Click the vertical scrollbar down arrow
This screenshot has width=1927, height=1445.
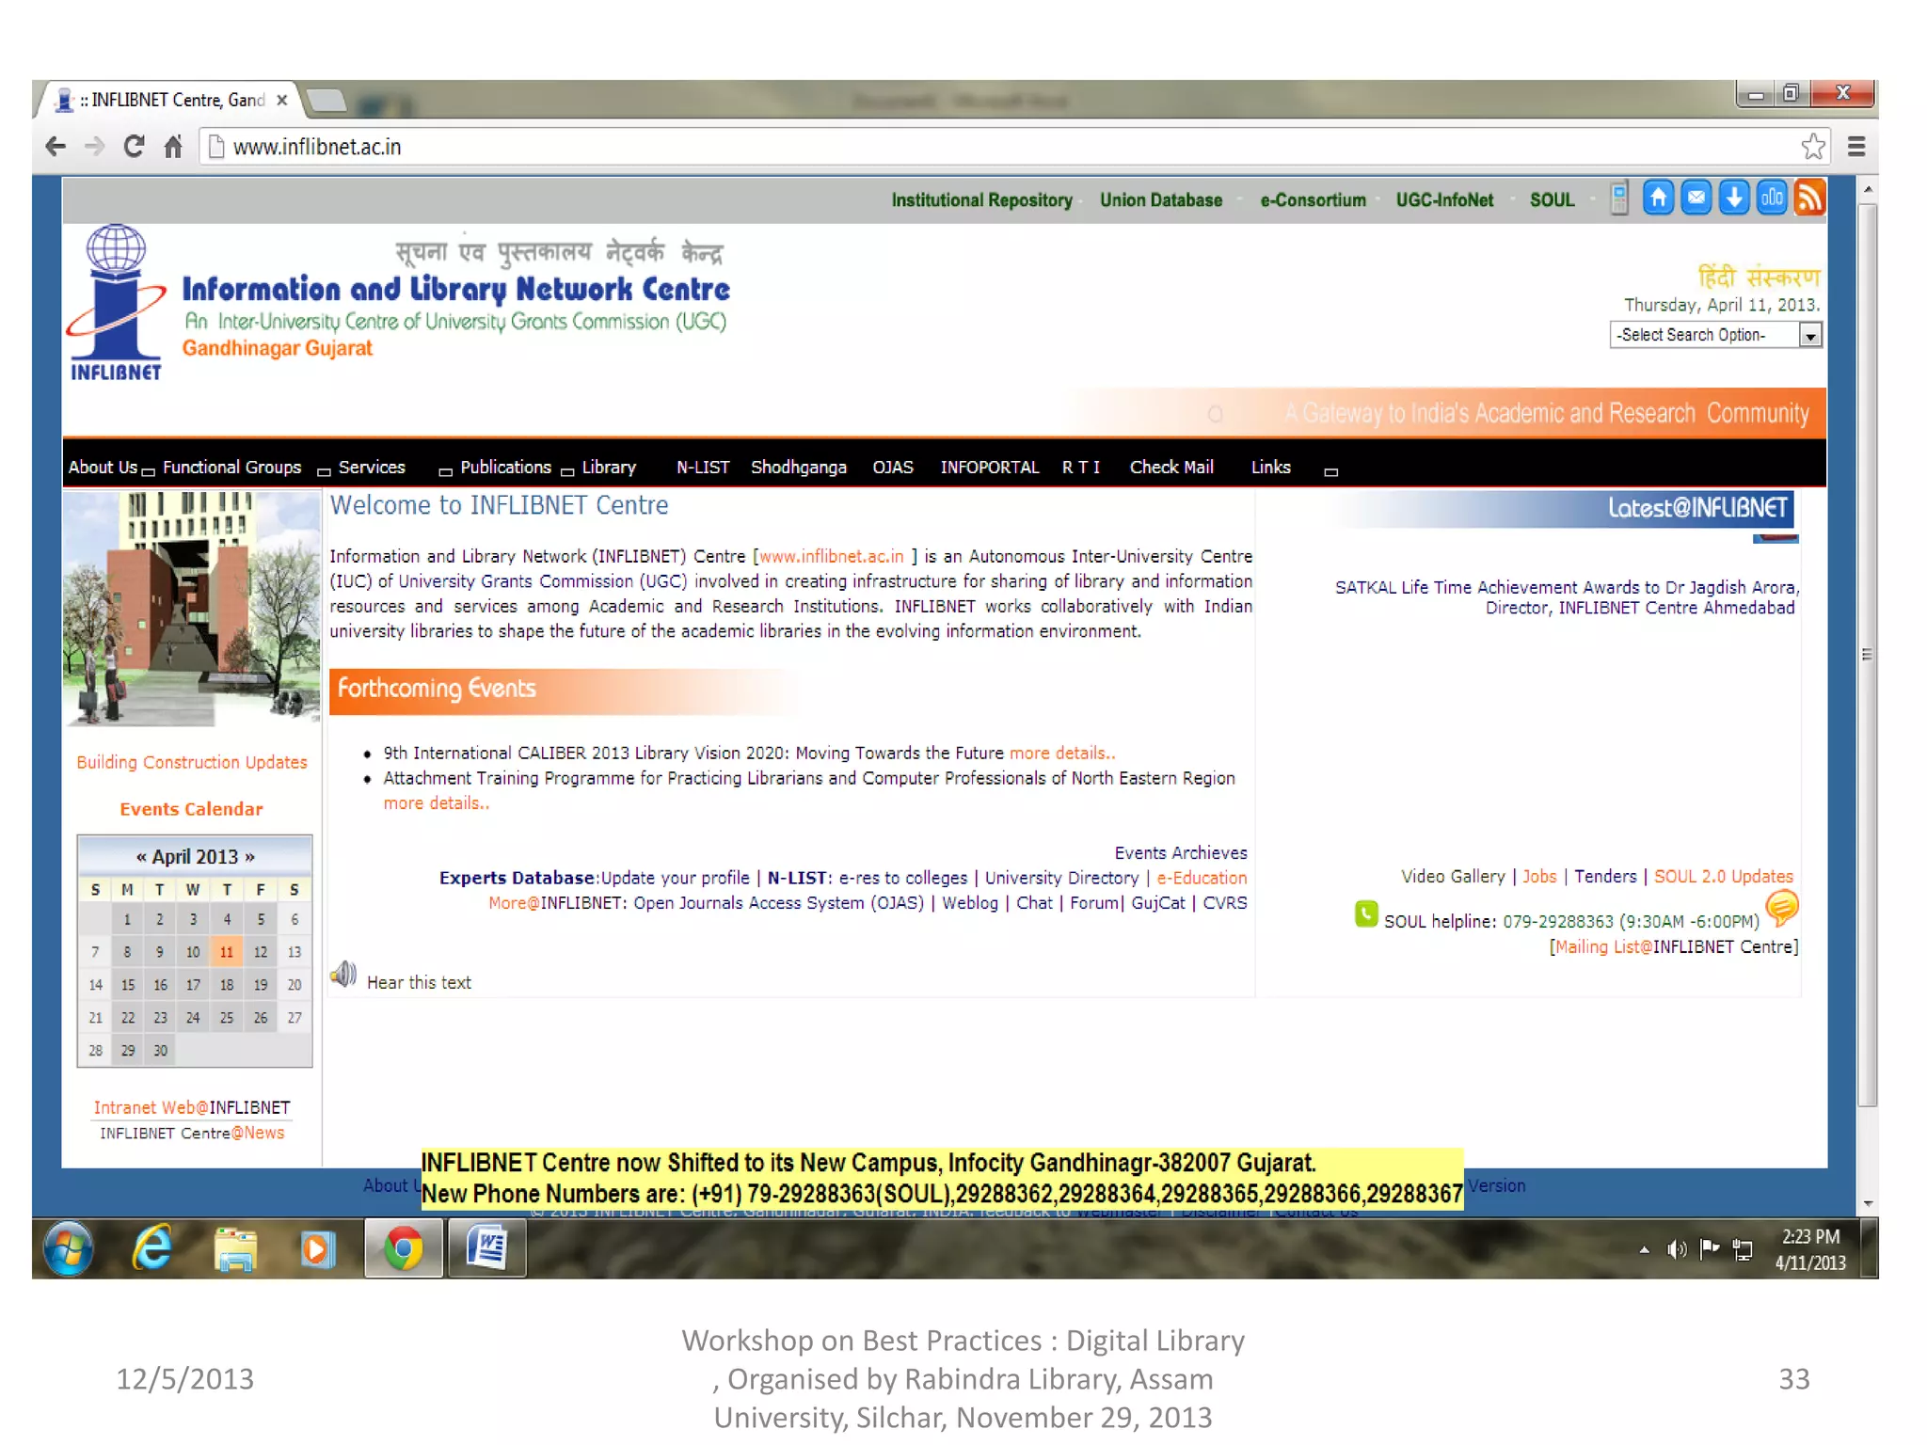coord(1868,1205)
